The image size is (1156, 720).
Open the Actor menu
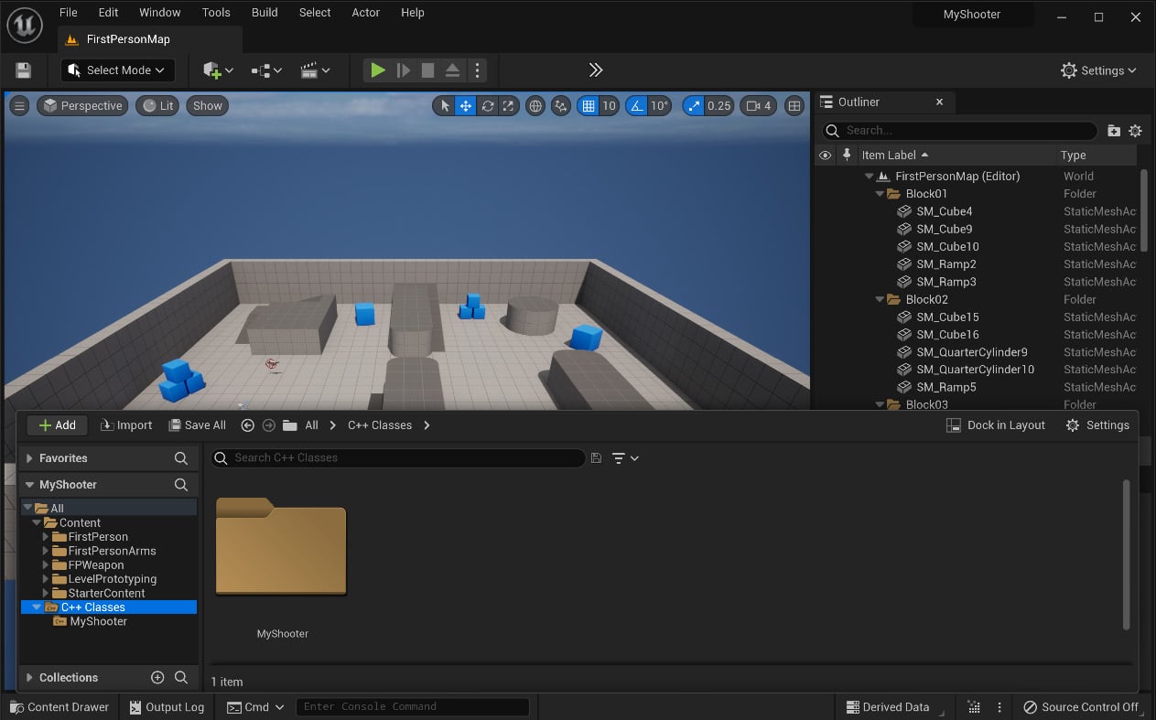point(365,13)
